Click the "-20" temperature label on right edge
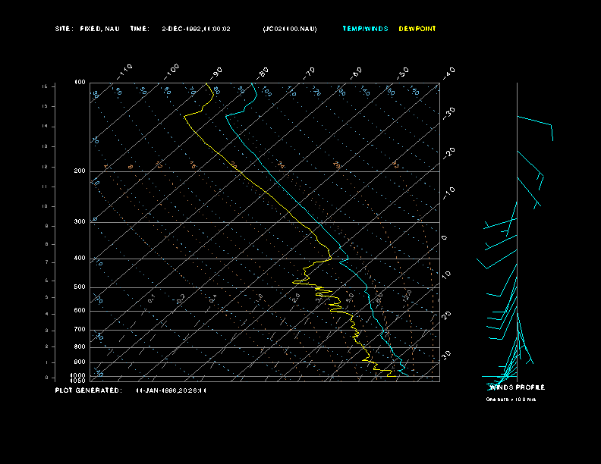This screenshot has height=464, width=601. coord(448,153)
